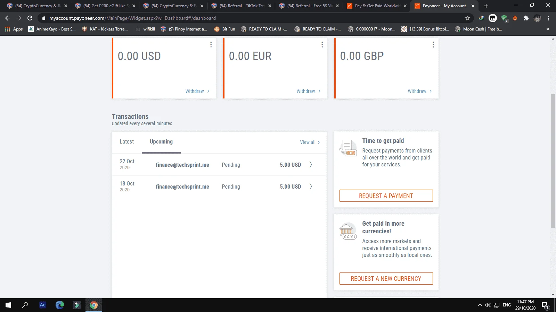Open a new browser tab
This screenshot has height=312, width=556.
pos(486,6)
